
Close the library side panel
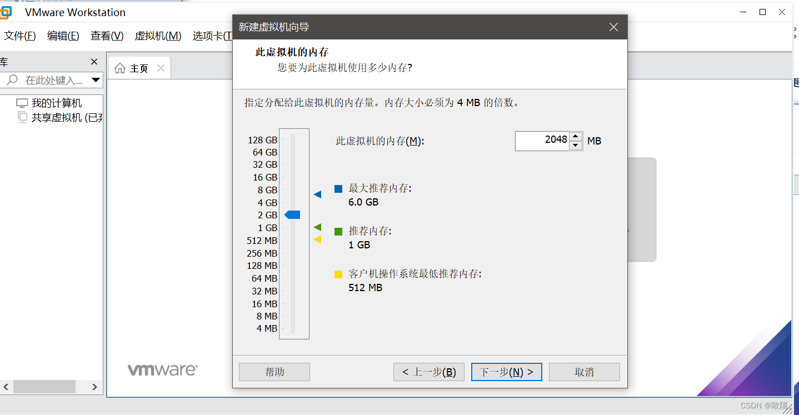[x=94, y=62]
